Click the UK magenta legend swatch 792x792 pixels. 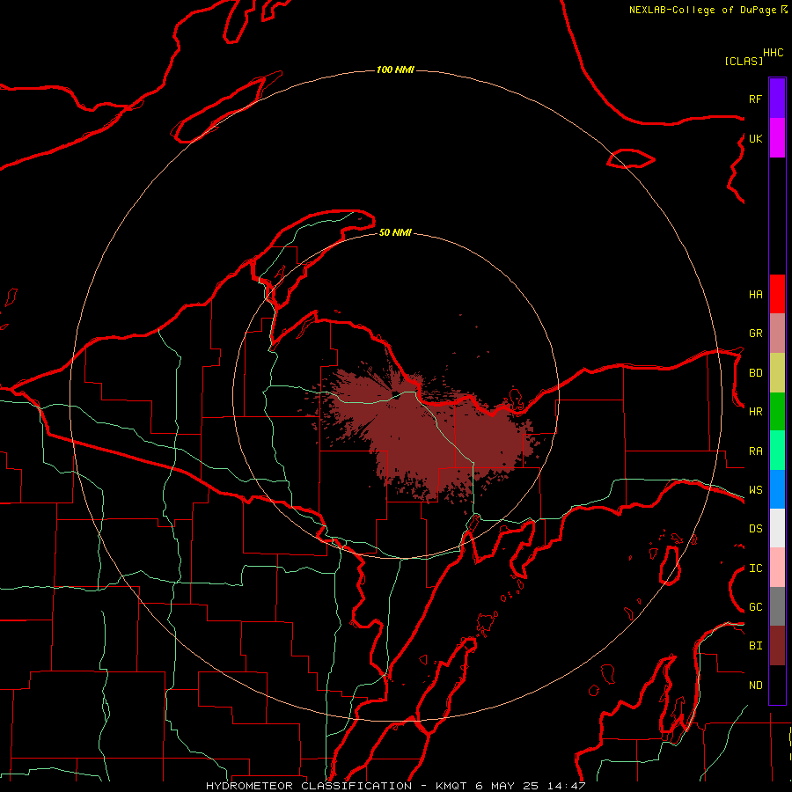pos(777,138)
